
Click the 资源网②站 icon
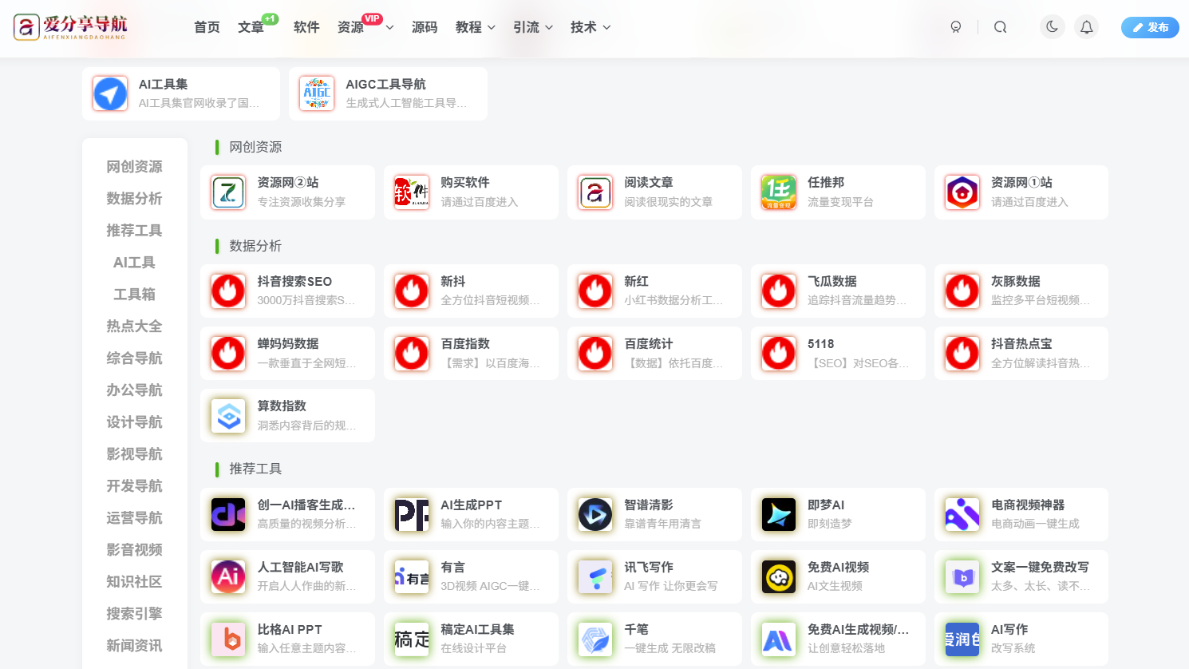click(x=228, y=192)
